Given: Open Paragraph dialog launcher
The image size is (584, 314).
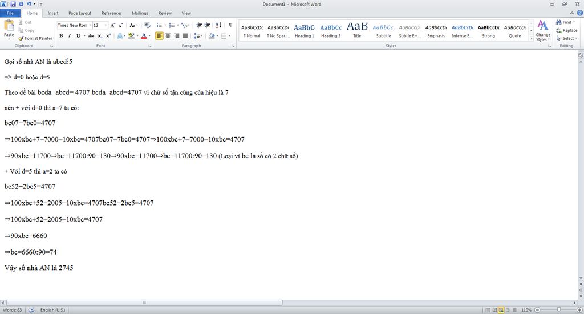Looking at the screenshot, I should coord(233,46).
